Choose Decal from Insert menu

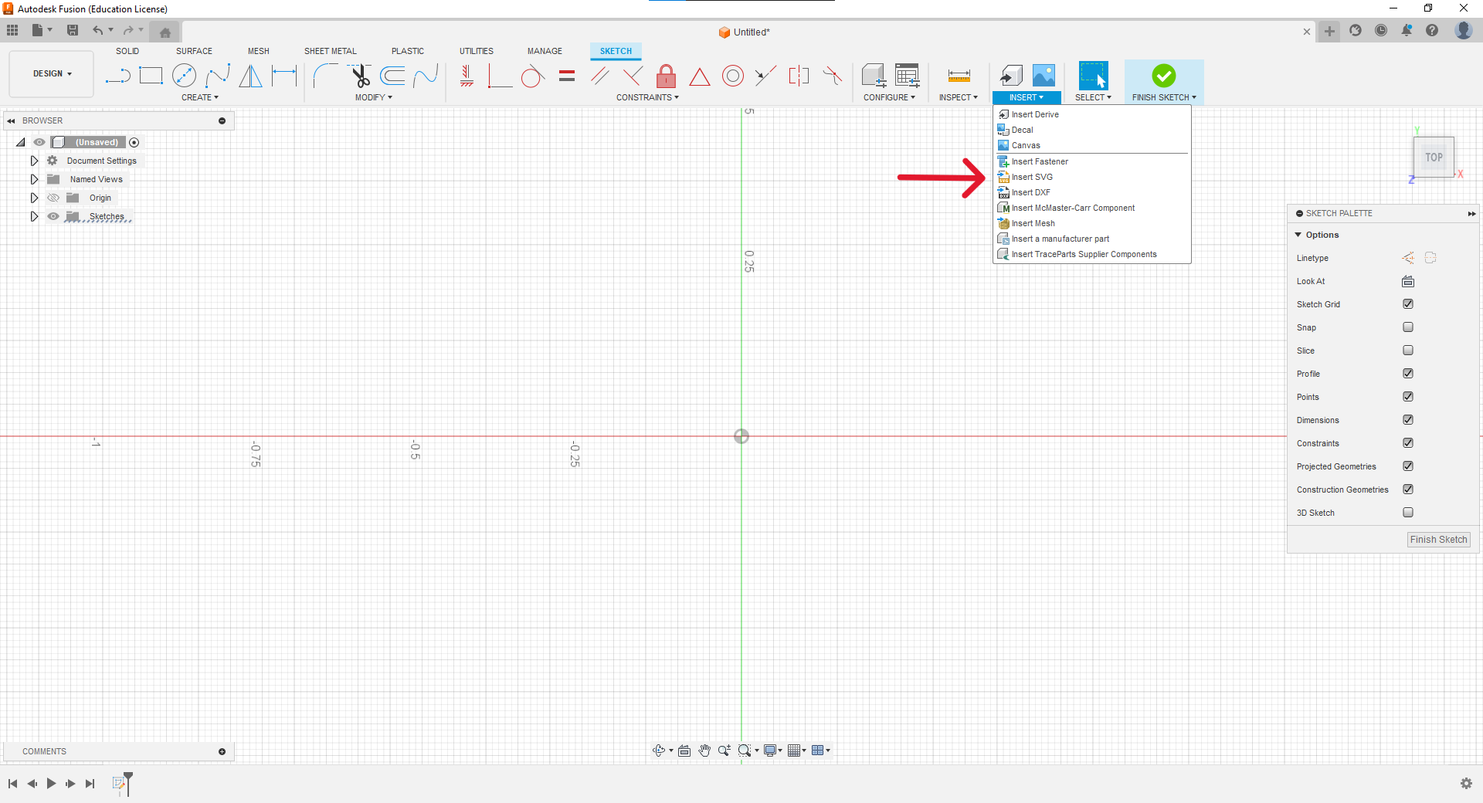[x=1091, y=130]
